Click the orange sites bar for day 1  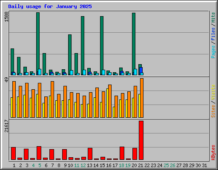[x=14, y=99]
